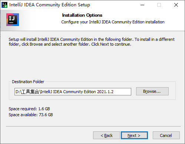Click the Setup will install instruction paragraph
The width and height of the screenshot is (185, 144).
point(92,42)
